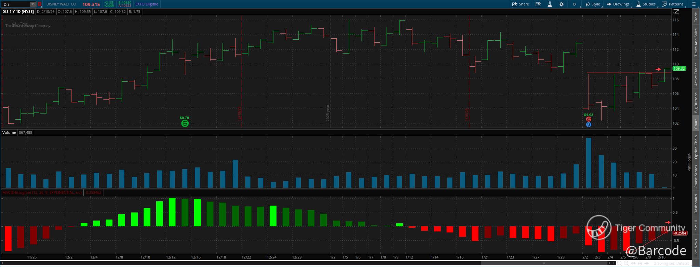Click the -0.2584 MACD value bubble
The height and width of the screenshot is (267, 700).
679,233
